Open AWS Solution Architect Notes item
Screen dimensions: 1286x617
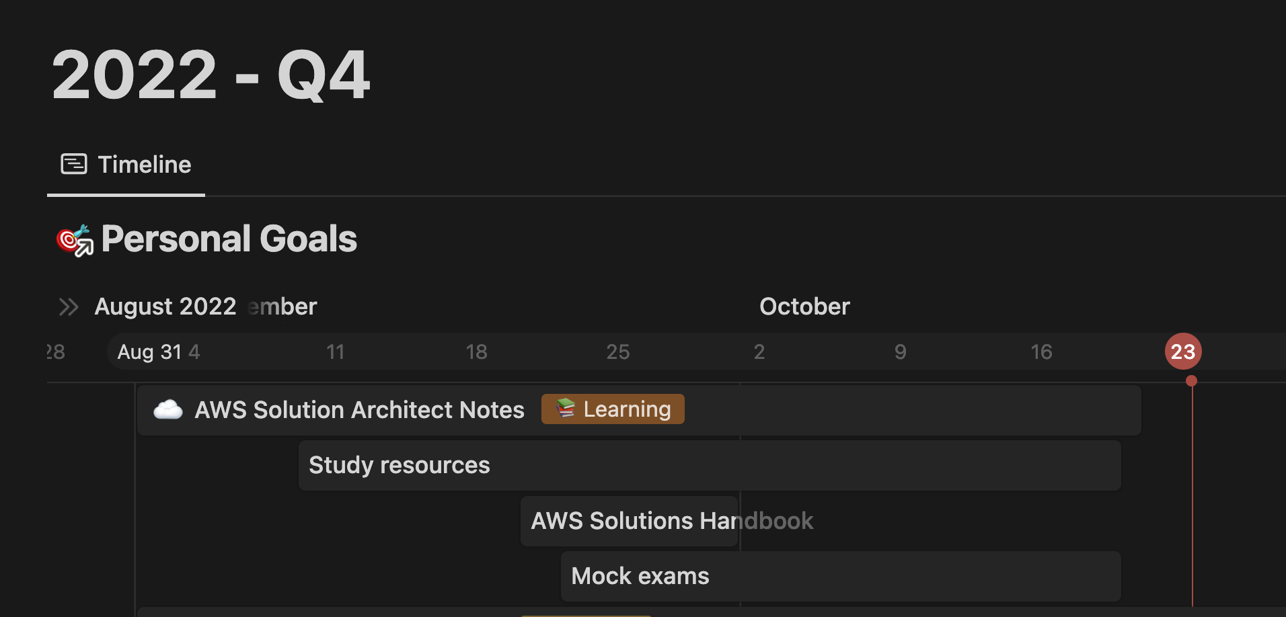click(x=359, y=410)
